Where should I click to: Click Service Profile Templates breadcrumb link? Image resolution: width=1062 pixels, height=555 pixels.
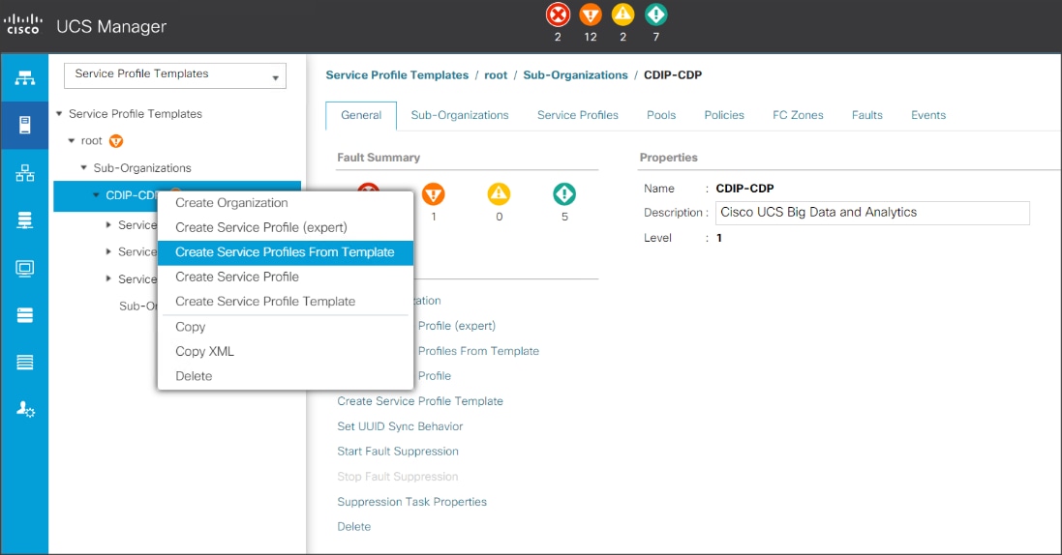(x=397, y=75)
